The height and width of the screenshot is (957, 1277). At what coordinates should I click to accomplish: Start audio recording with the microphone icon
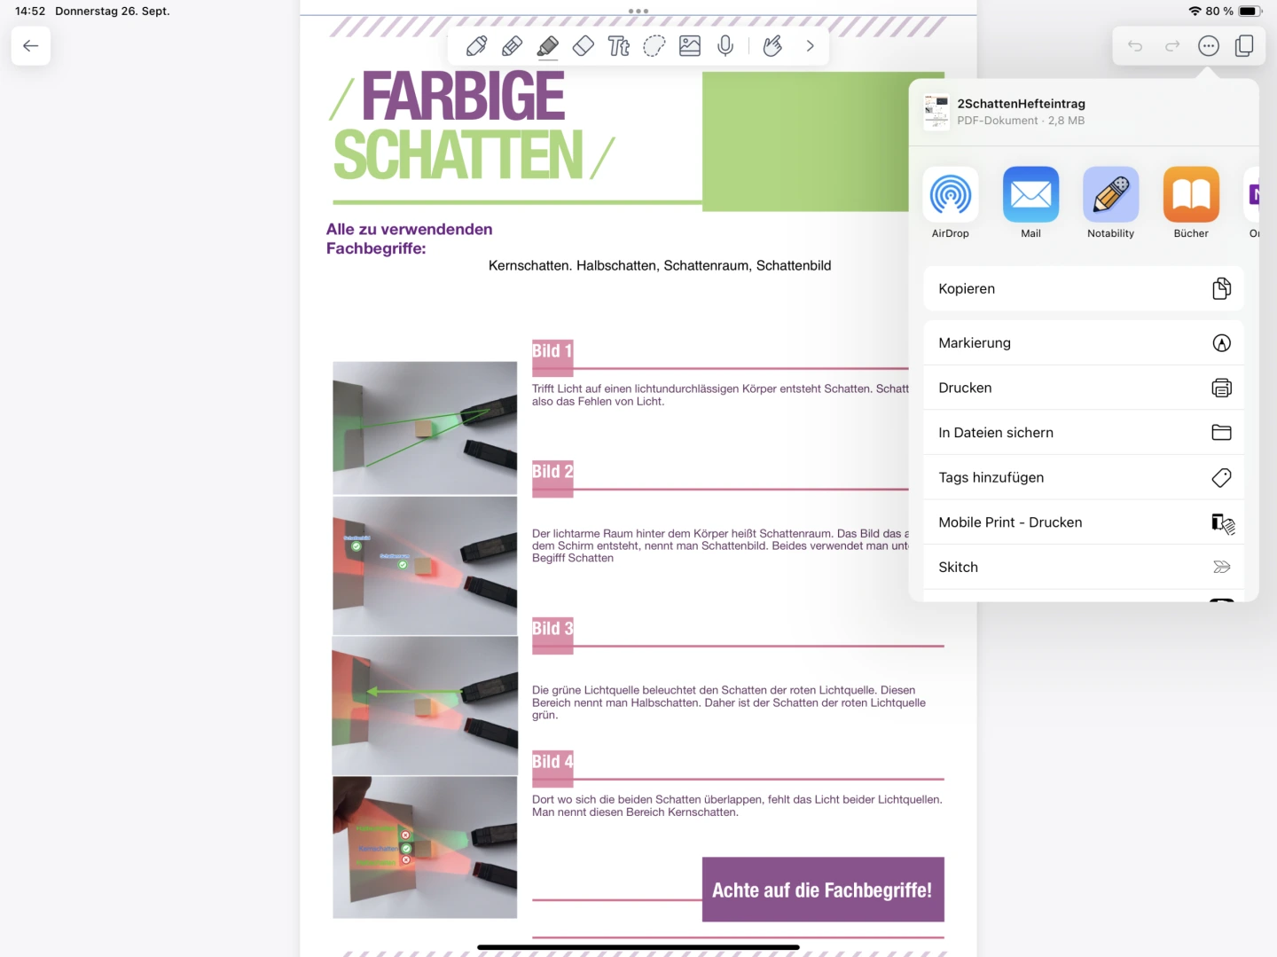click(725, 46)
